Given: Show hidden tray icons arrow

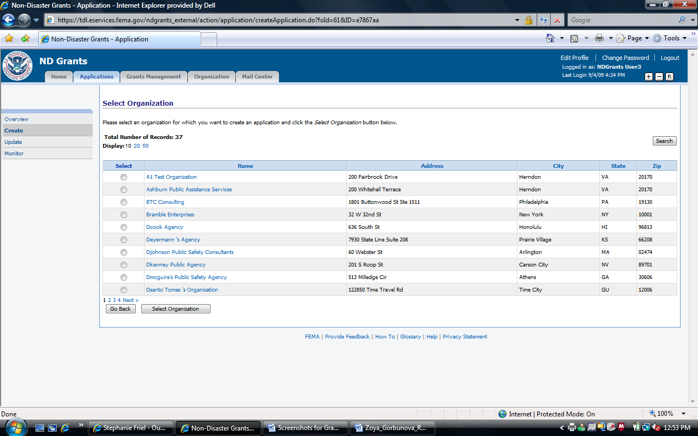Looking at the screenshot, I should click(562, 428).
